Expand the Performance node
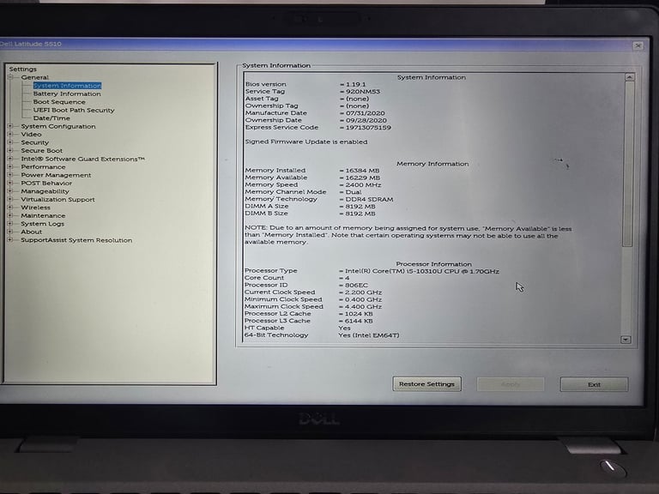 coord(10,166)
